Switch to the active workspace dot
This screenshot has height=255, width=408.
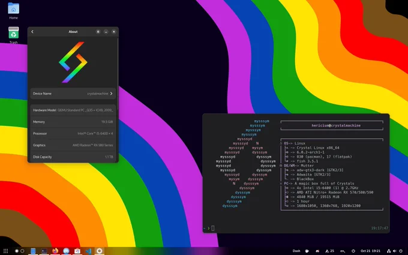click(17, 251)
